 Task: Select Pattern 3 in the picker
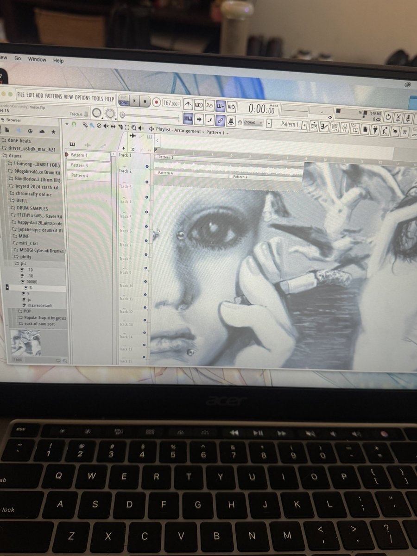click(x=89, y=165)
